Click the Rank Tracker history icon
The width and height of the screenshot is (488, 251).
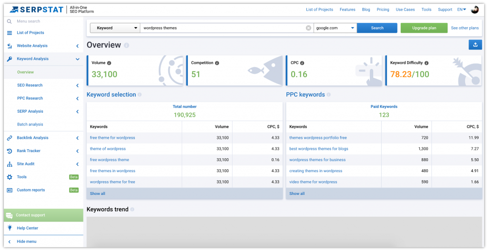tap(10, 151)
